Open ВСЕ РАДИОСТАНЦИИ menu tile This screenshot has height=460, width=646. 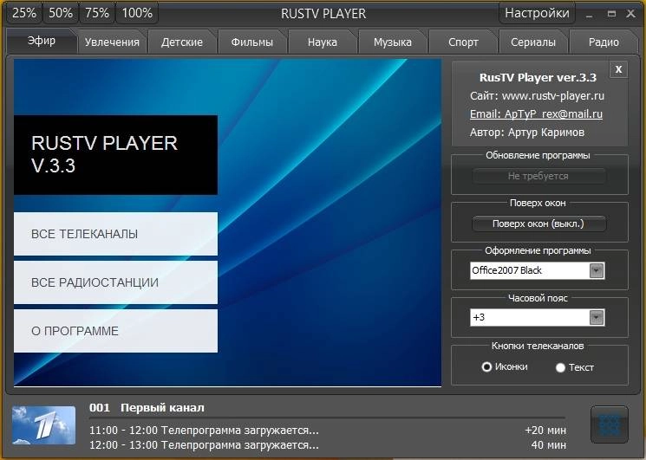pos(115,282)
